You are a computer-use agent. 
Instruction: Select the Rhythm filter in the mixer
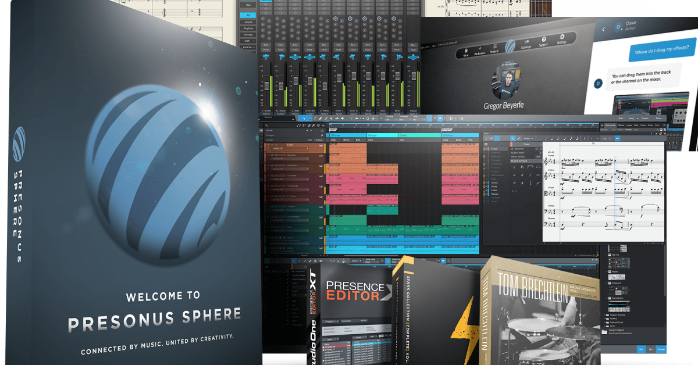248,28
